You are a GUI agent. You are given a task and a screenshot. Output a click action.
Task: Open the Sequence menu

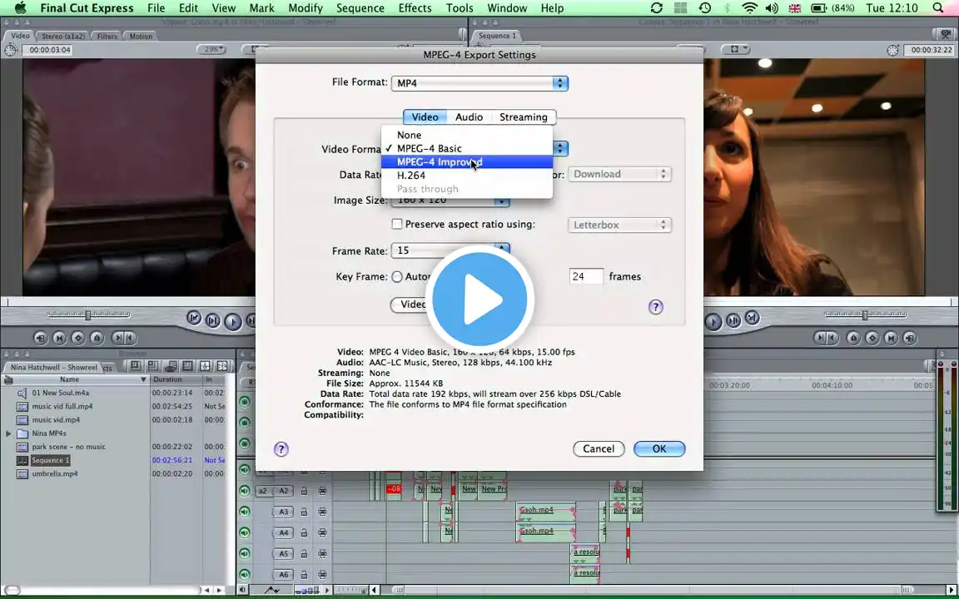(360, 8)
